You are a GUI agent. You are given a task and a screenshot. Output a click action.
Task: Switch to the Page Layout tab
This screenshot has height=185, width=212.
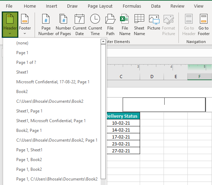coord(100,6)
